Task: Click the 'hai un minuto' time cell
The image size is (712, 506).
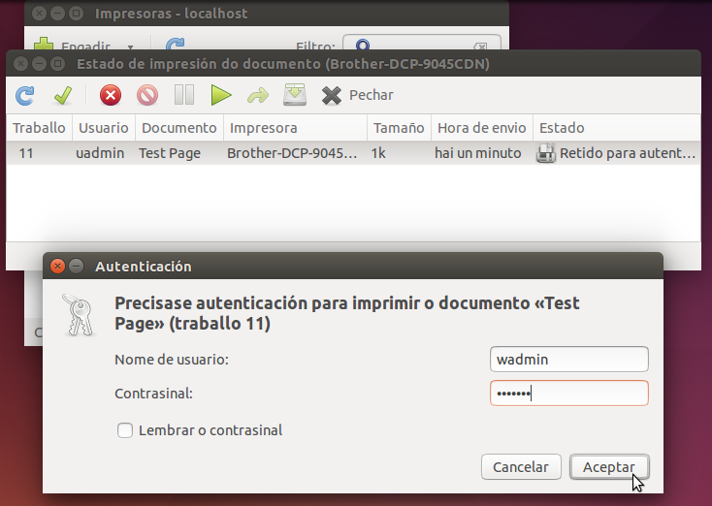Action: (x=477, y=153)
